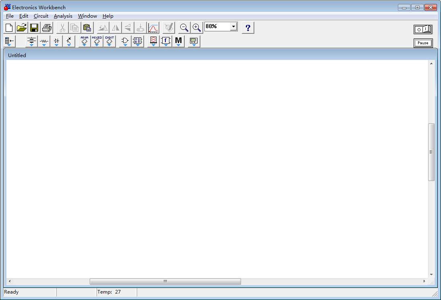Screen dimensions: 441x300
Task: Minimize the Electronics Workbench window
Action: coord(404,8)
